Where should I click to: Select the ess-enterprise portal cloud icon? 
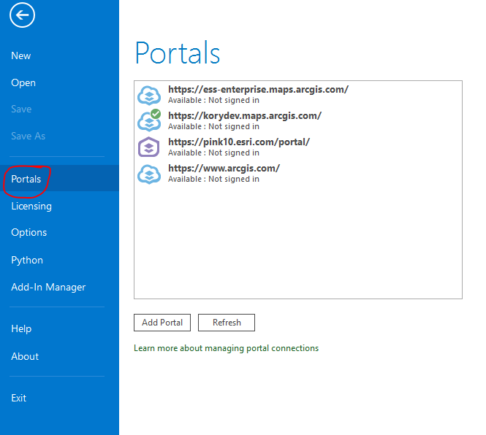(149, 96)
